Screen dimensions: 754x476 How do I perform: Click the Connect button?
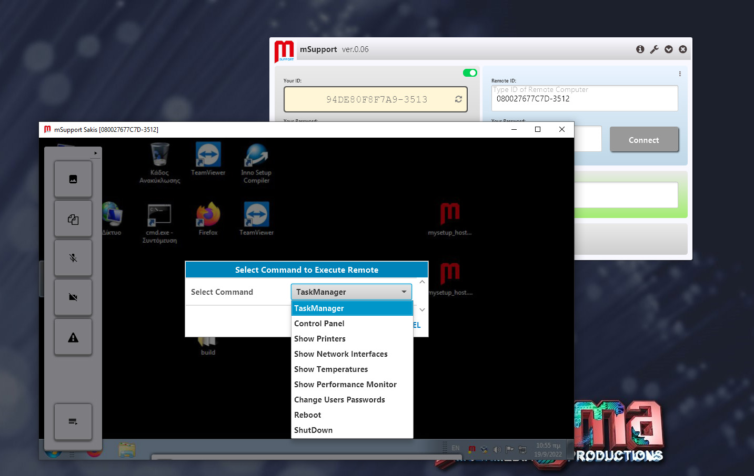tap(644, 140)
